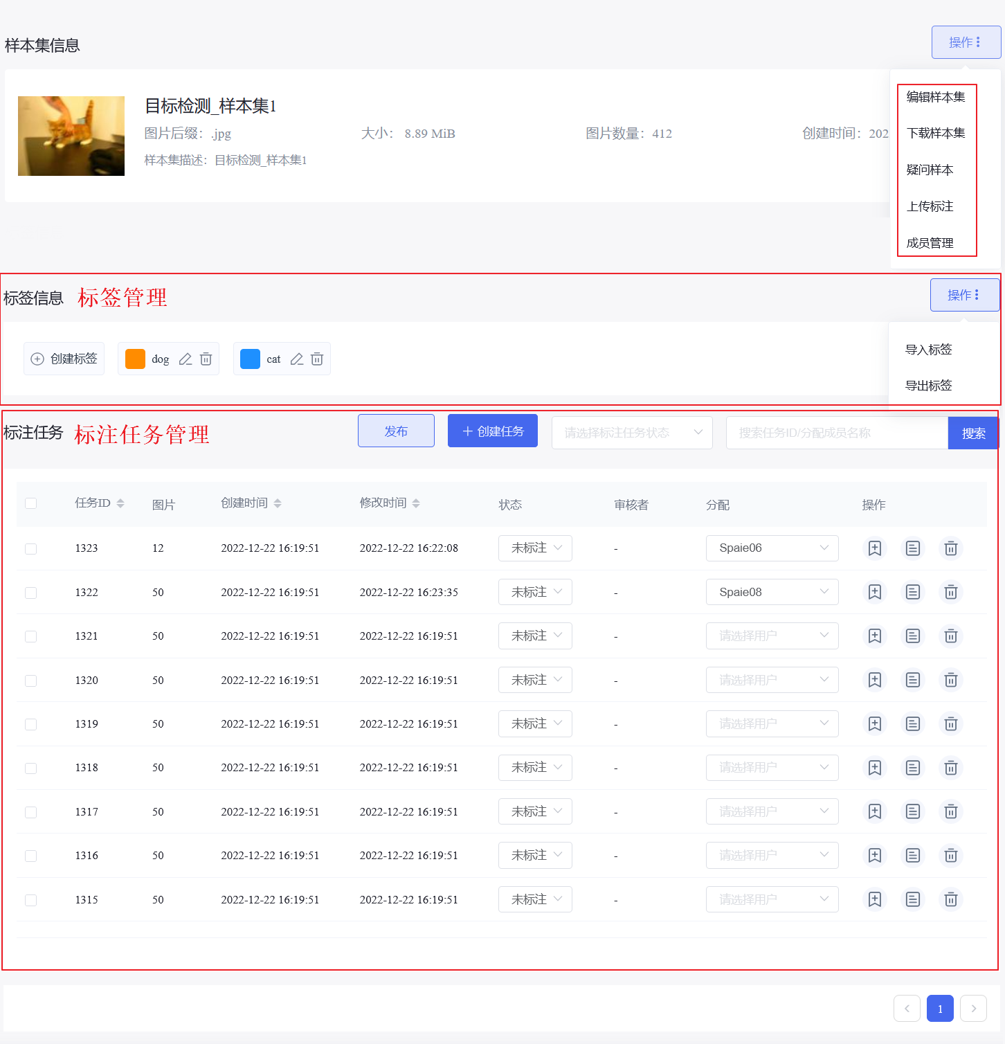This screenshot has width=1005, height=1044.
Task: Delete the cat label
Action: [x=317, y=359]
